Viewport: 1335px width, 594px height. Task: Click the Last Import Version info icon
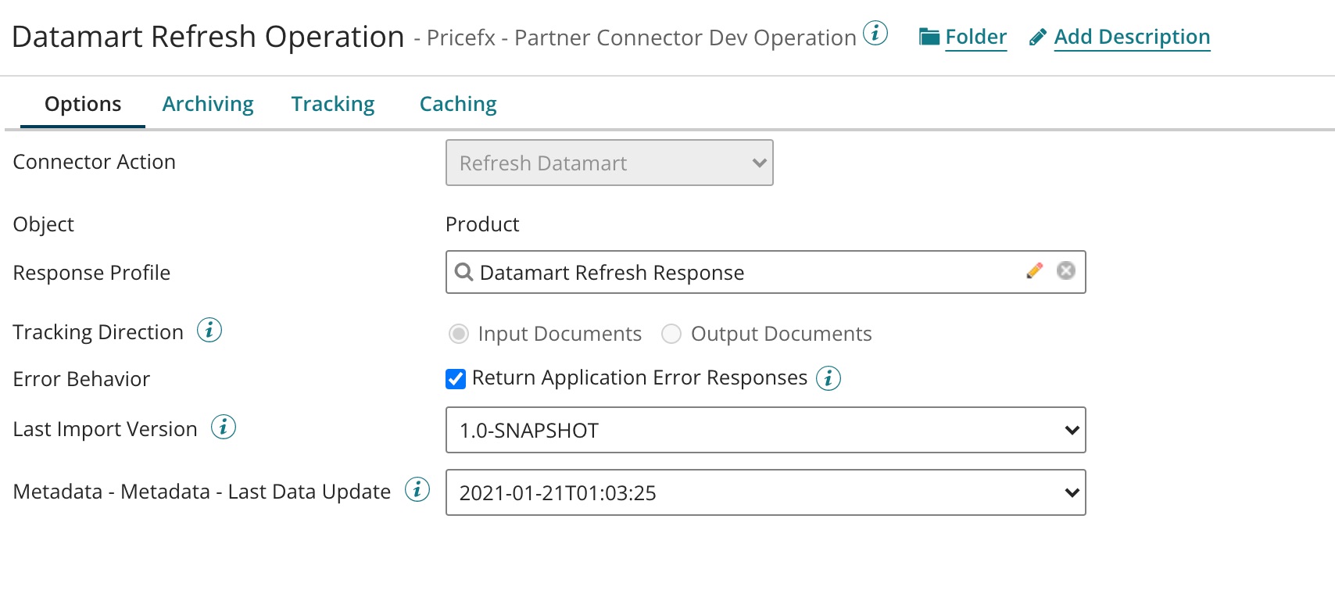(224, 428)
